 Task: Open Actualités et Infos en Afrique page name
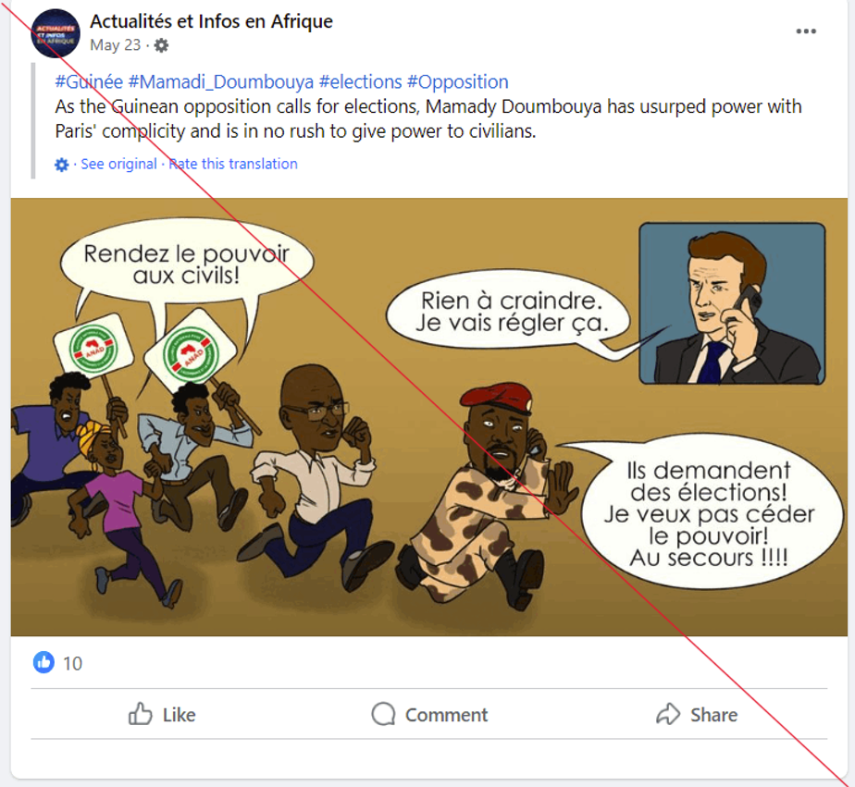pyautogui.click(x=211, y=21)
